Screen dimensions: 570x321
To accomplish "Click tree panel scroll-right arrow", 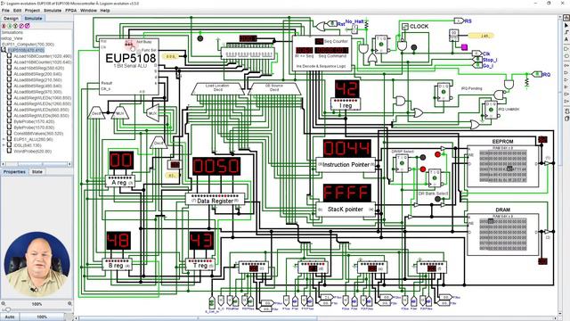I will [69, 164].
